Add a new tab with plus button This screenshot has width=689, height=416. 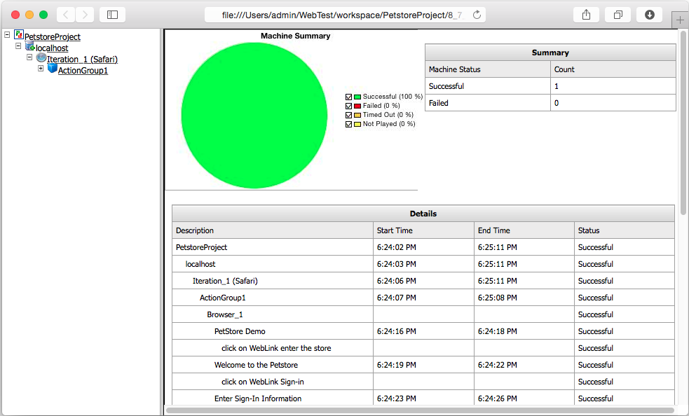(x=680, y=20)
